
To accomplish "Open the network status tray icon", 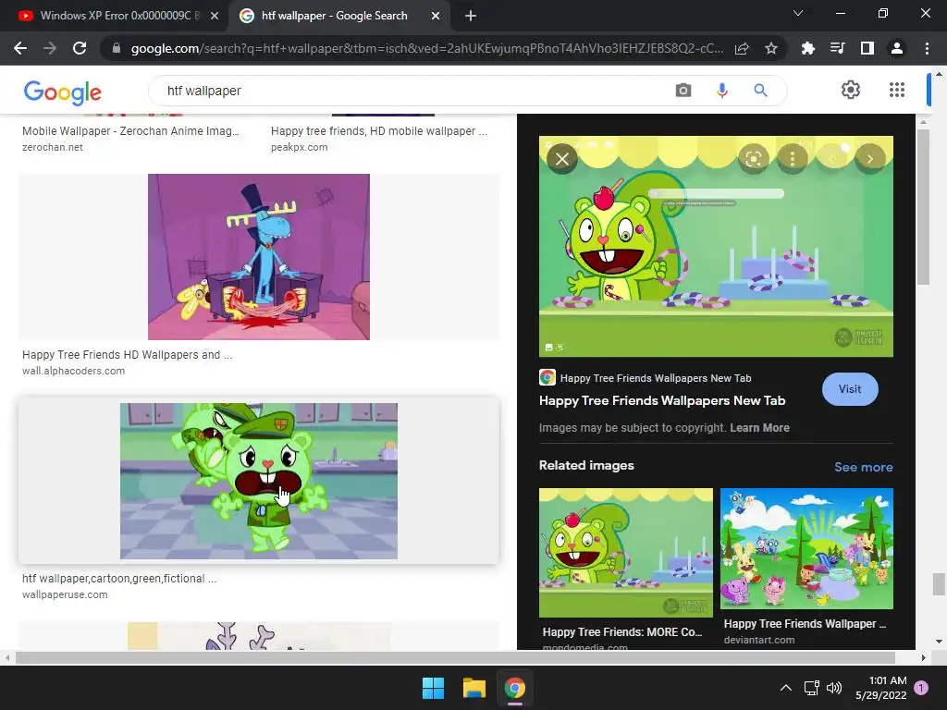I will tap(811, 688).
